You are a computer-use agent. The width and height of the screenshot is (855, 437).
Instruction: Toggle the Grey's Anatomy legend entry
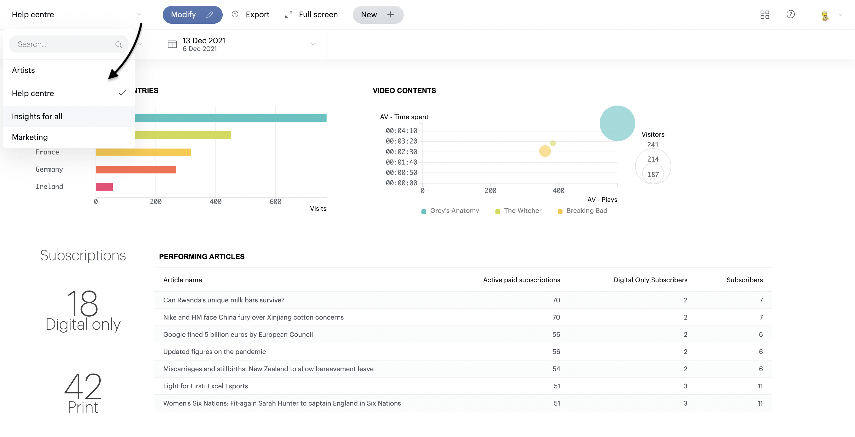pos(455,210)
